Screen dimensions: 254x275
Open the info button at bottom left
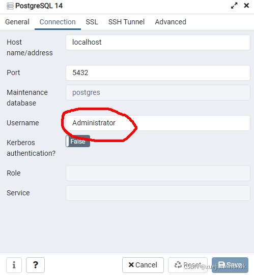[x=14, y=265]
